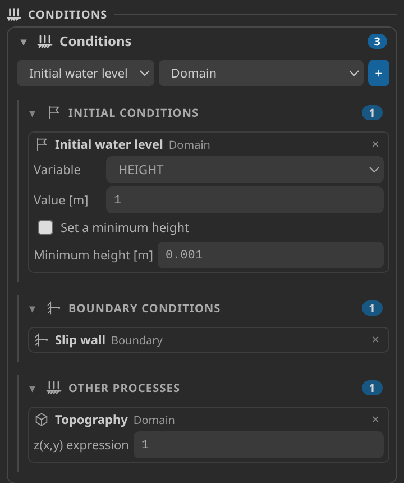Click the OTHER PROCESSES heading text
The width and height of the screenshot is (404, 483).
coord(124,388)
